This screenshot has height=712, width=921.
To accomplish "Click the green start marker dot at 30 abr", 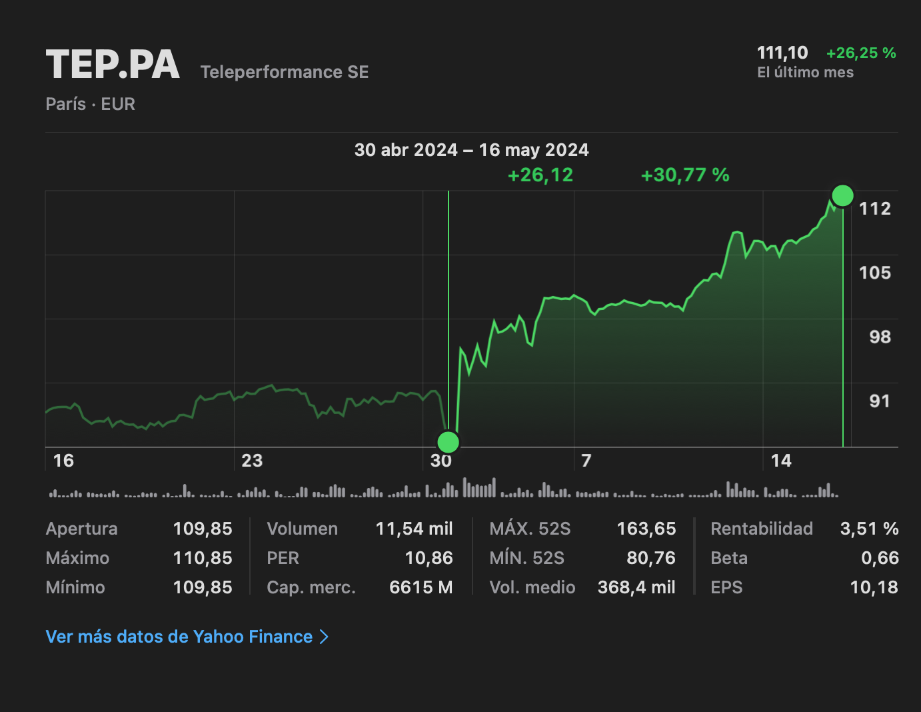I will 448,442.
